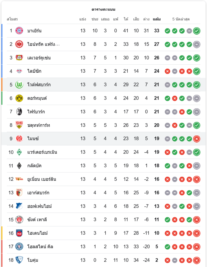Click the 5 นัดล่าสุด column header
The image size is (207, 267).
[x=181, y=19]
